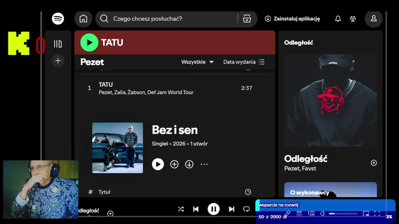Open connect to a device
Image resolution: width=399 pixels, height=224 pixels.
click(311, 213)
